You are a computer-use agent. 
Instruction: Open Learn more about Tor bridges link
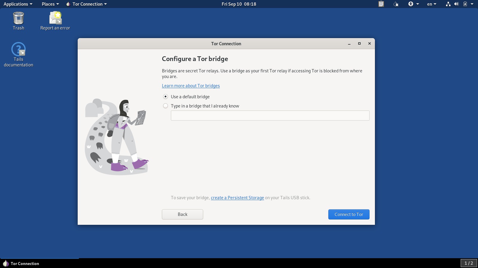point(191,86)
